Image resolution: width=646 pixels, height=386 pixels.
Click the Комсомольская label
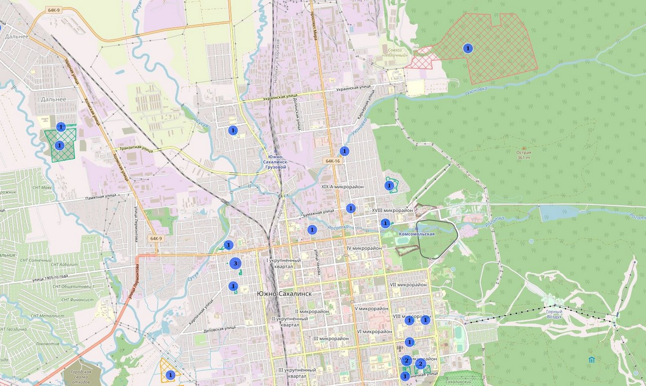[416, 234]
